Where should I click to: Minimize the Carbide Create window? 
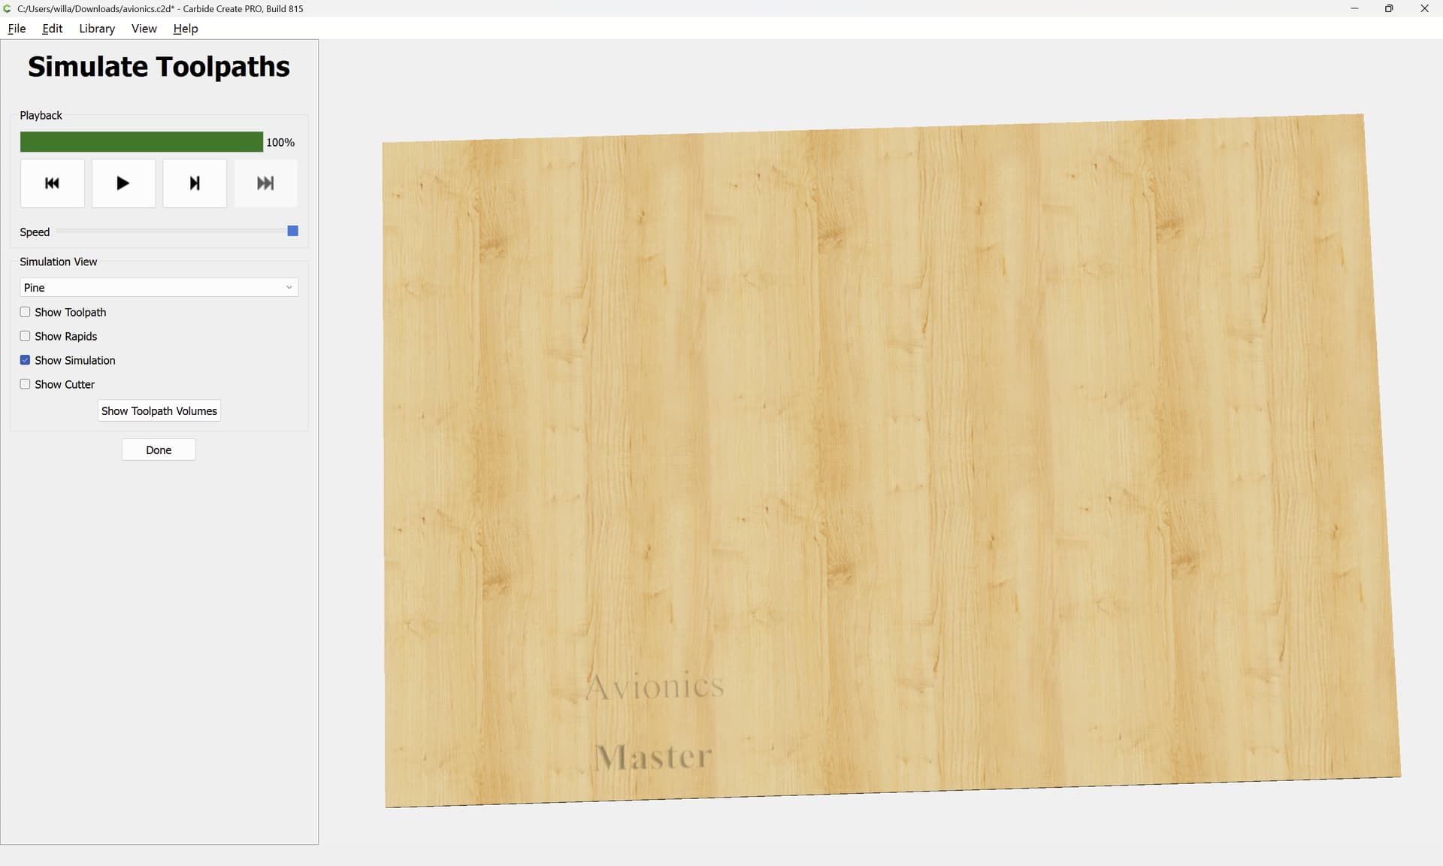pos(1354,8)
